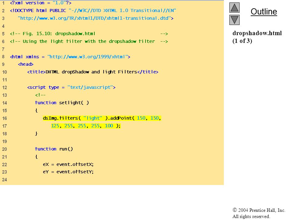This screenshot has width=296, height=222.
Task: Click the up arrow navigation icon
Action: (x=234, y=7)
